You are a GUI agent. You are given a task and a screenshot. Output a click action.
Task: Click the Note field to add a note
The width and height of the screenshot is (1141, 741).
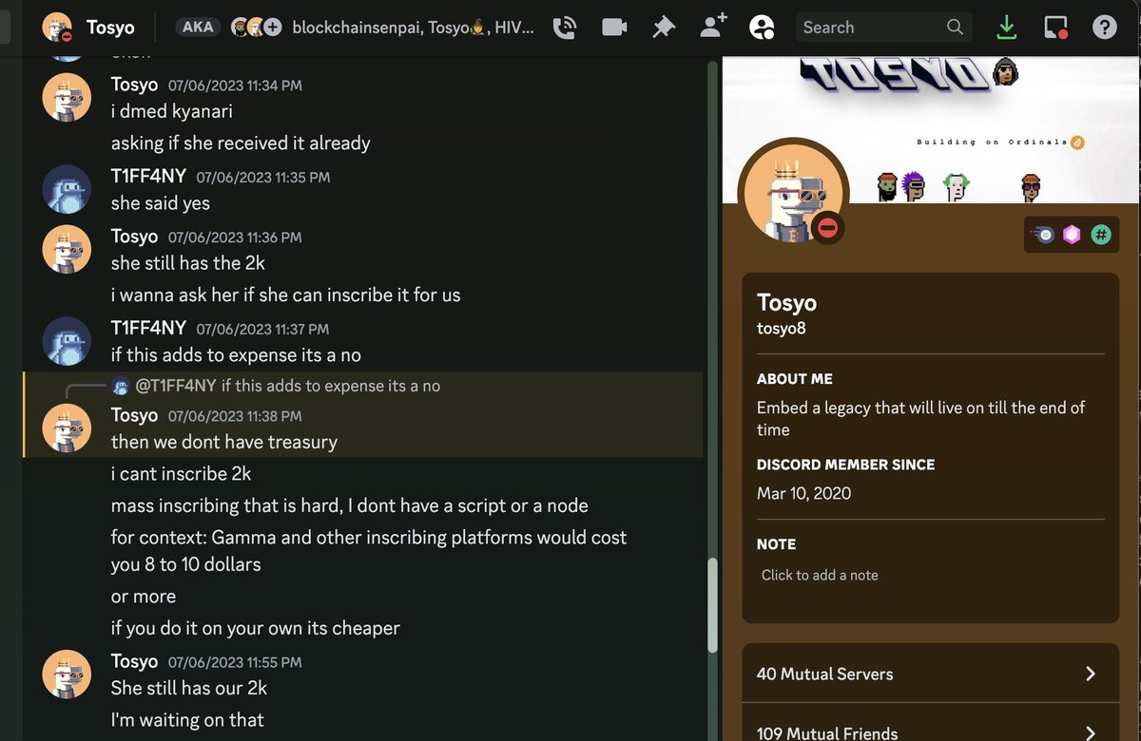(930, 576)
